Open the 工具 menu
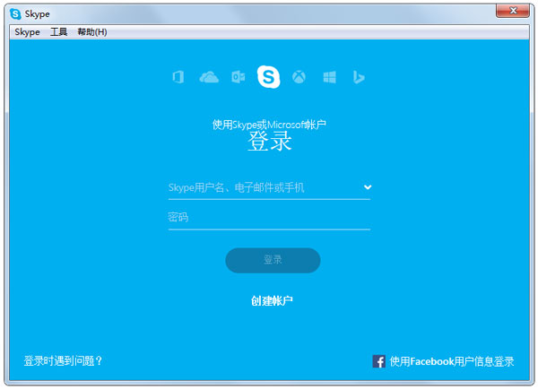Viewport: 538px width, 389px height. (58, 32)
